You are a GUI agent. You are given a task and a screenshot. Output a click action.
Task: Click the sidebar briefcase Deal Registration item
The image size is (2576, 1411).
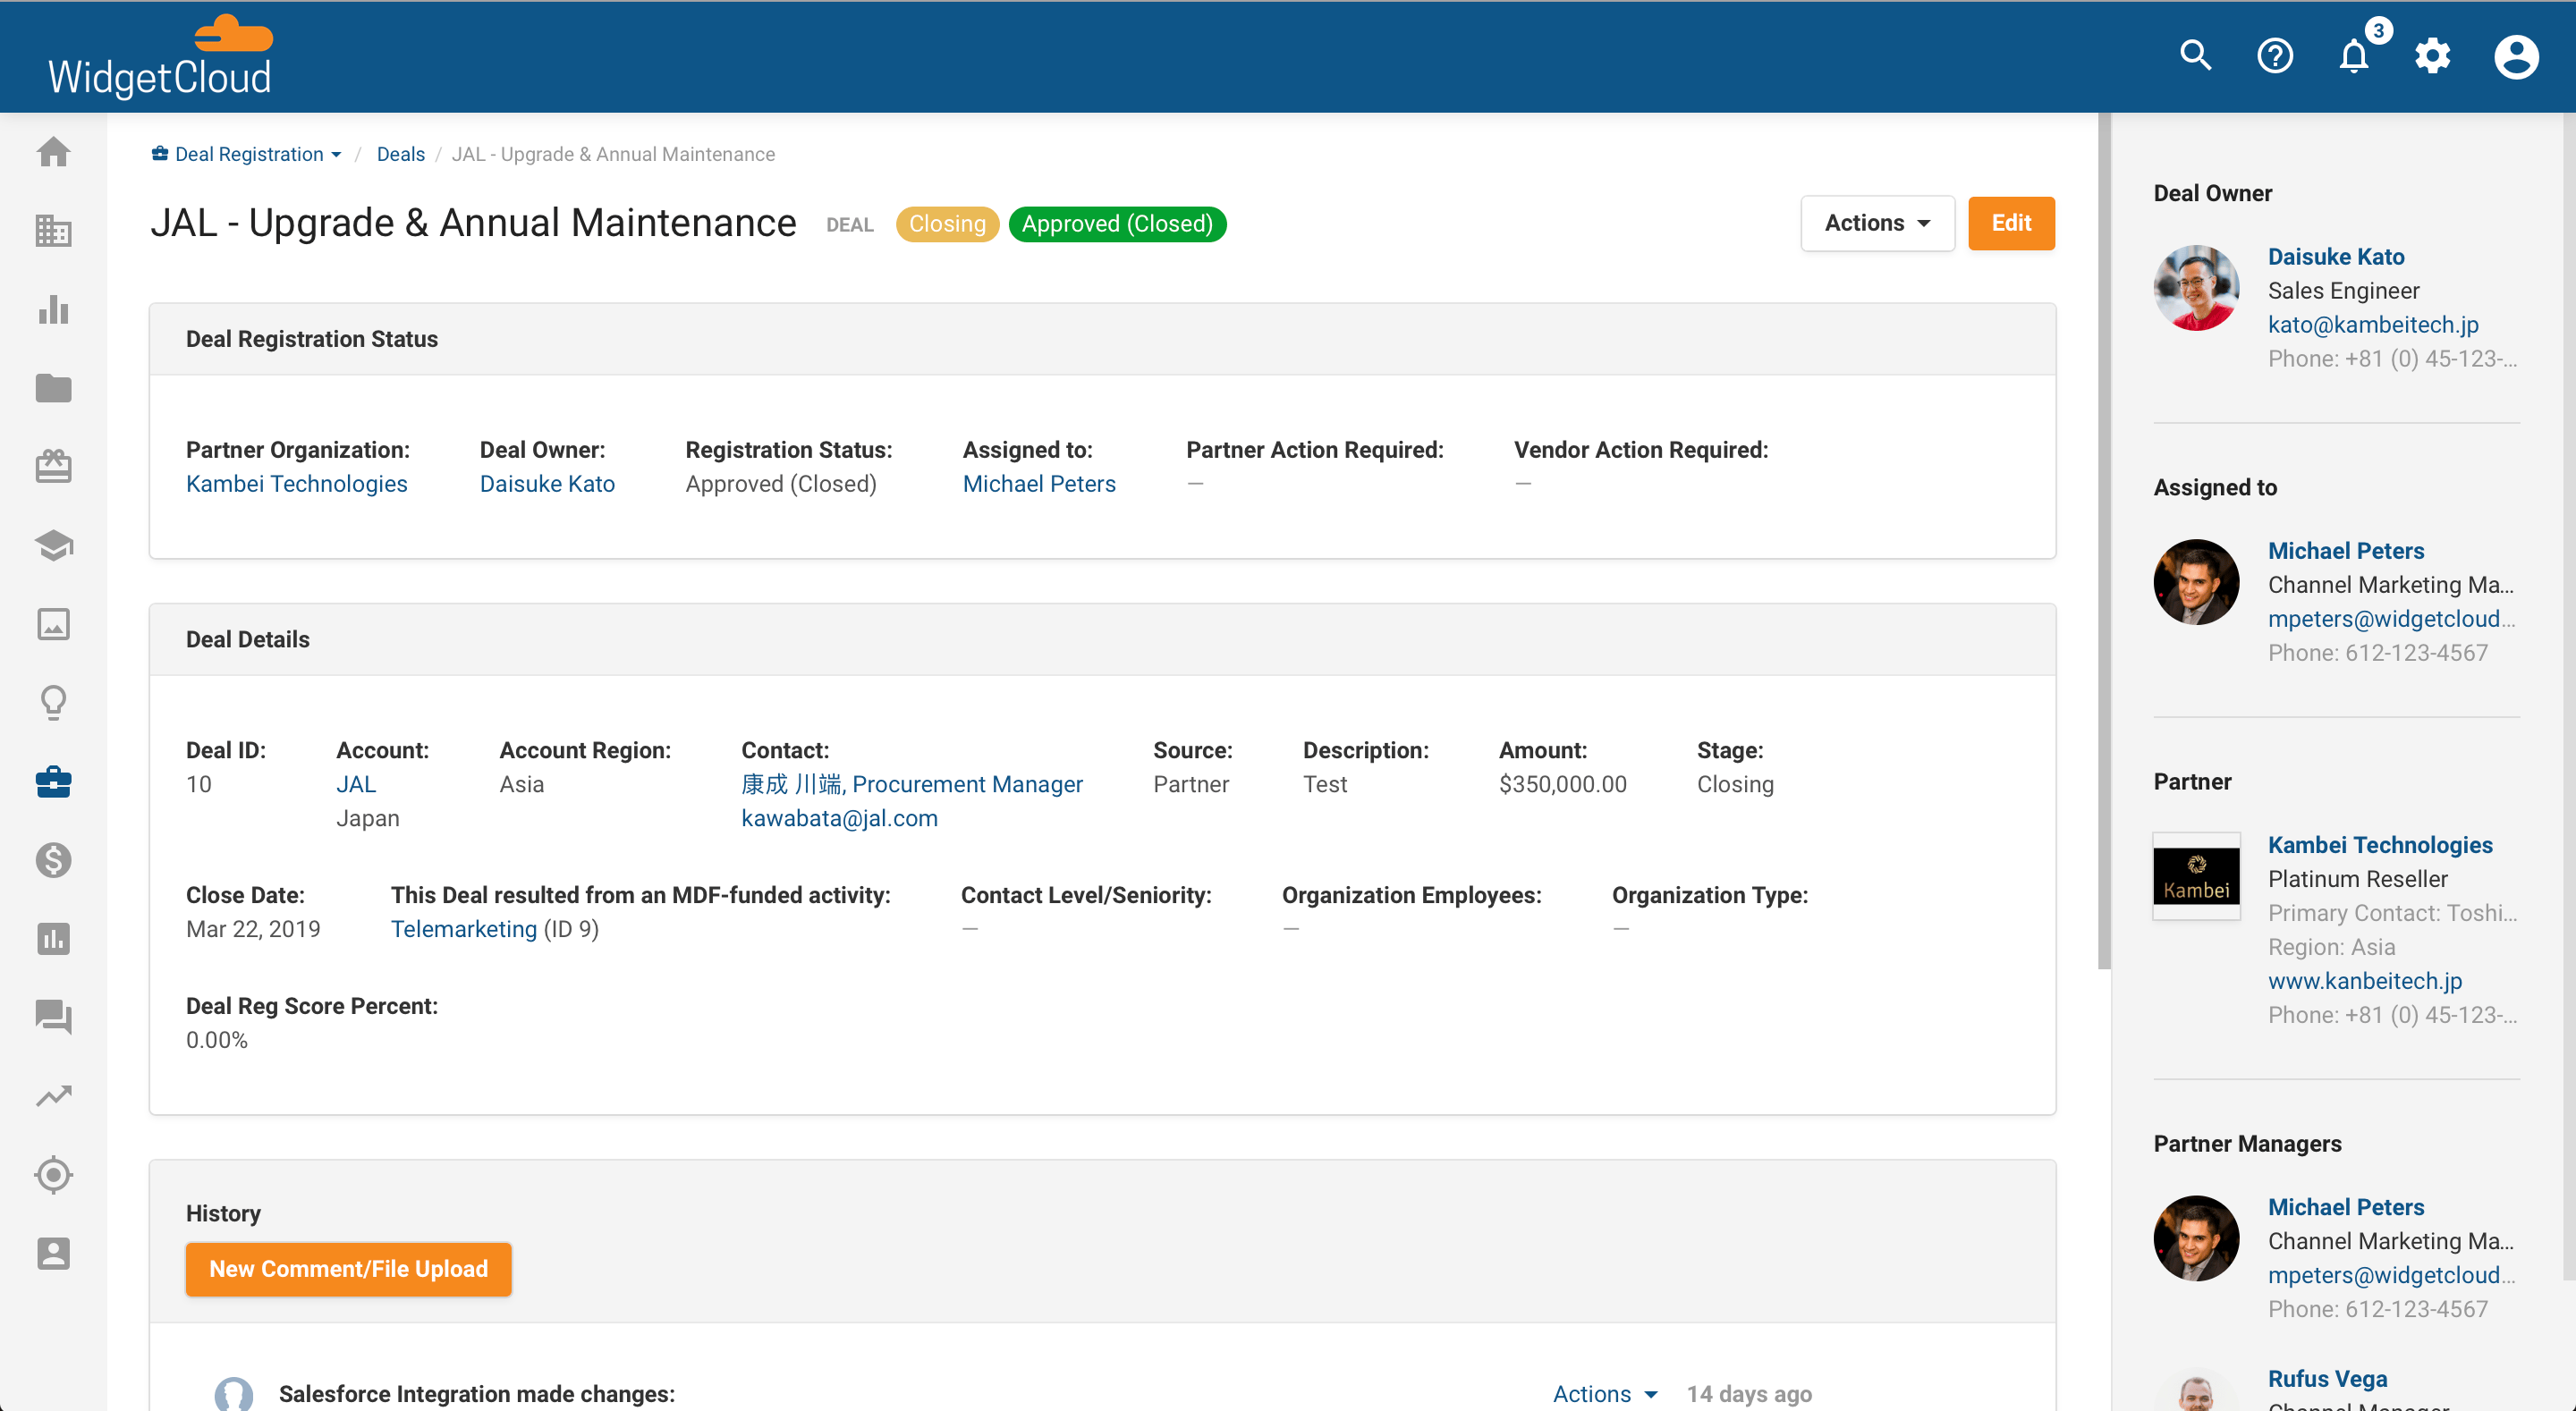(54, 782)
